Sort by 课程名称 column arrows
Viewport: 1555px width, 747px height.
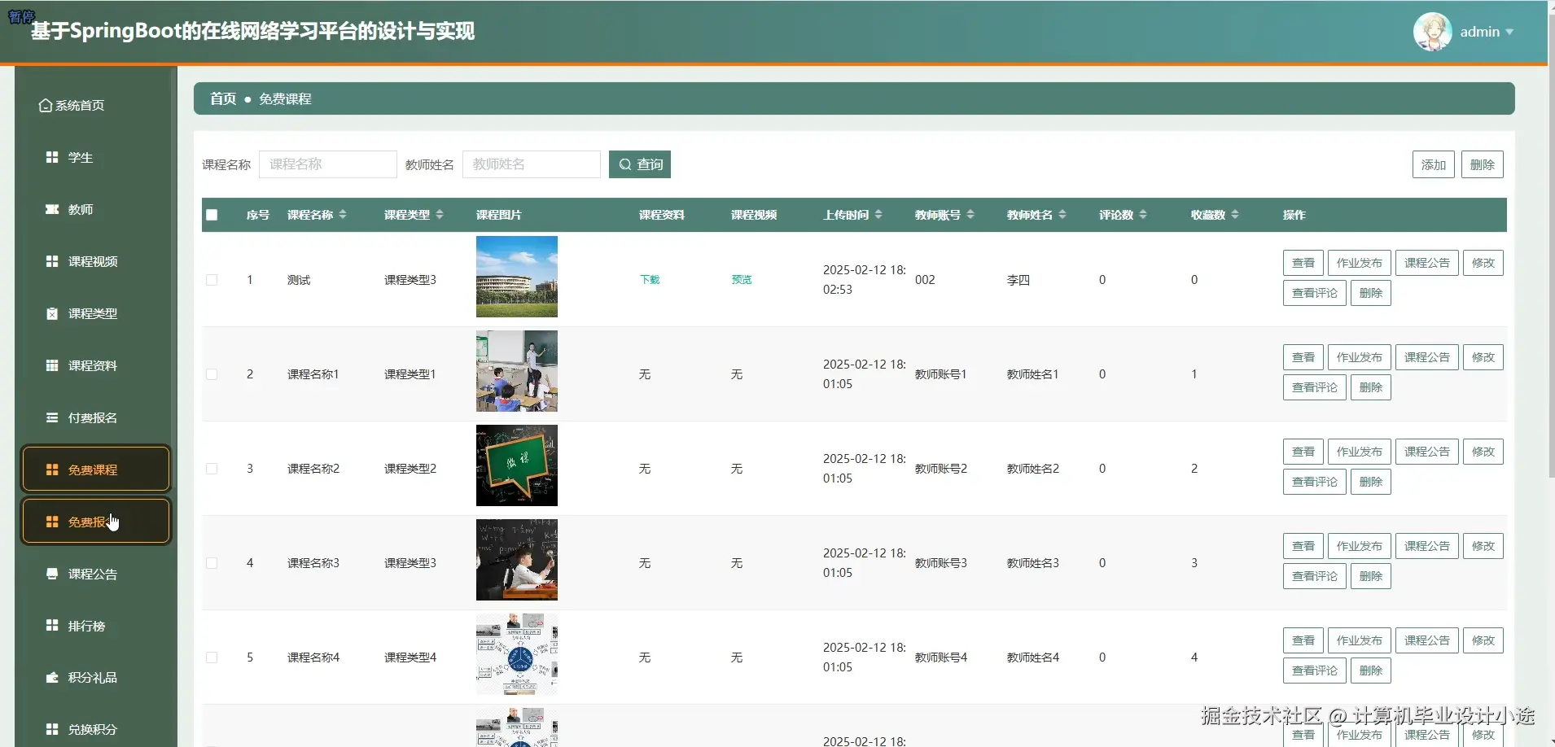click(x=343, y=215)
